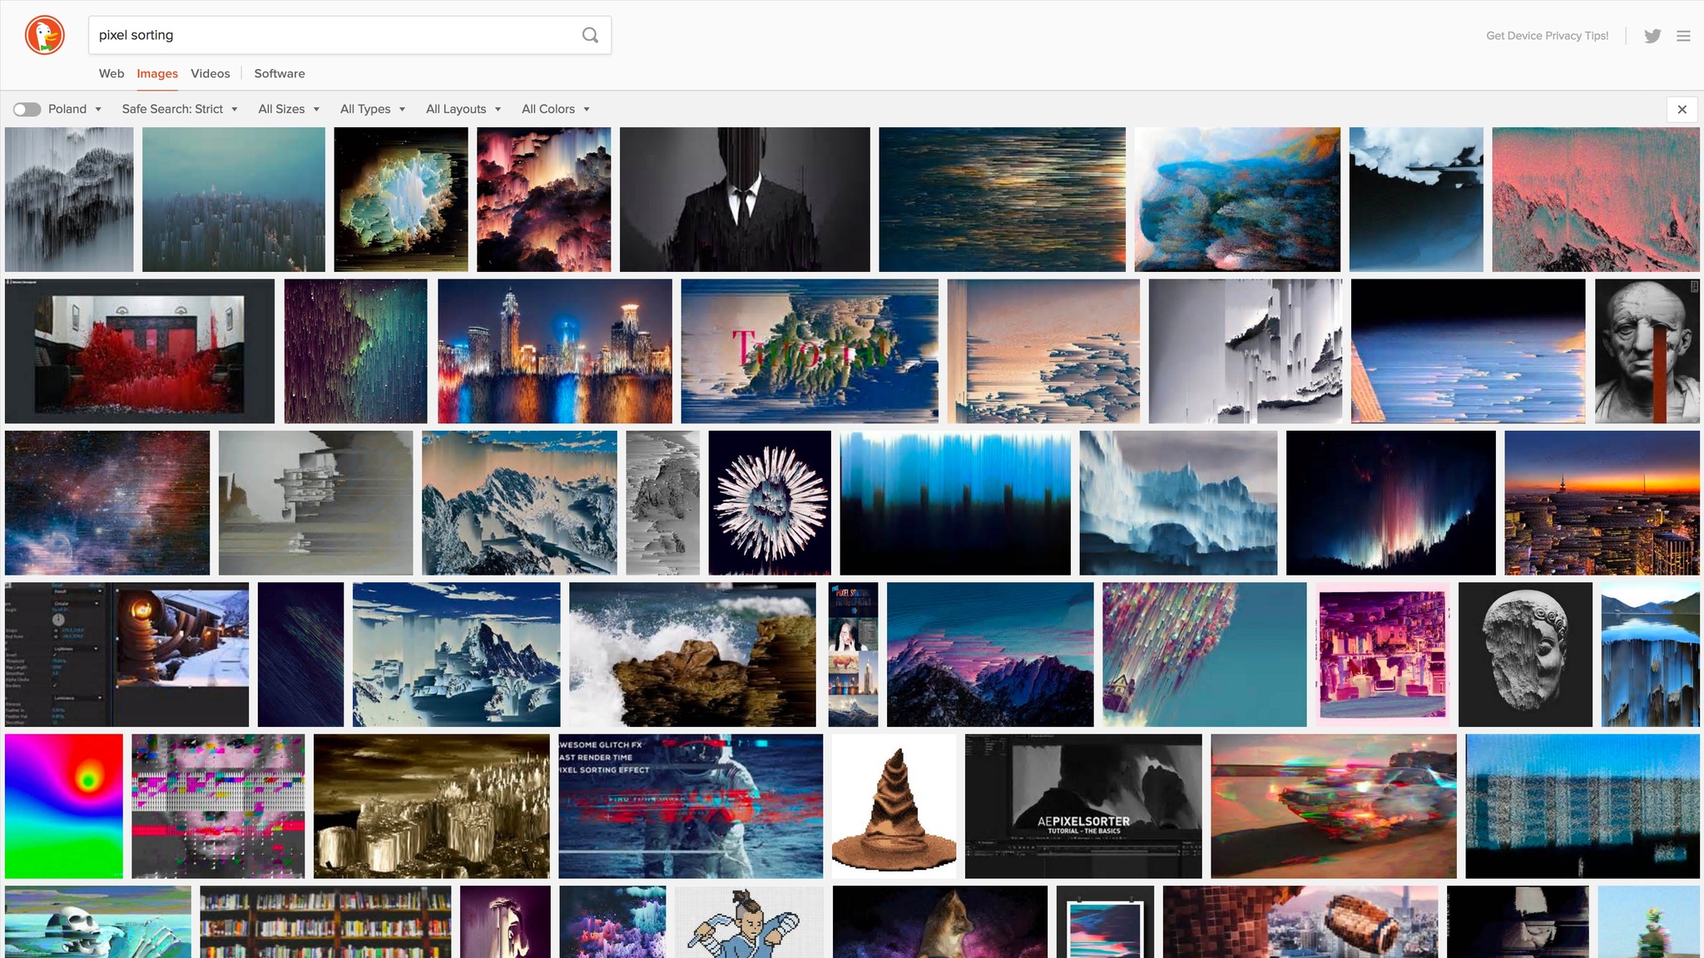Viewport: 1704px width, 958px height.
Task: Open the grayscale dripping mountain thumbnail
Action: click(x=69, y=200)
